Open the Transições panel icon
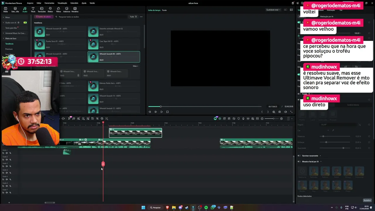375x211 pixels. pyautogui.click(x=42, y=10)
